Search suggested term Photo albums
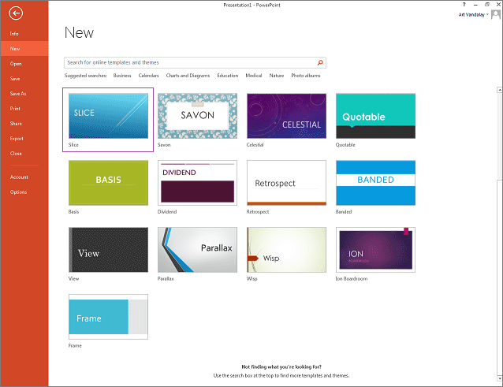The width and height of the screenshot is (503, 387). tap(305, 76)
